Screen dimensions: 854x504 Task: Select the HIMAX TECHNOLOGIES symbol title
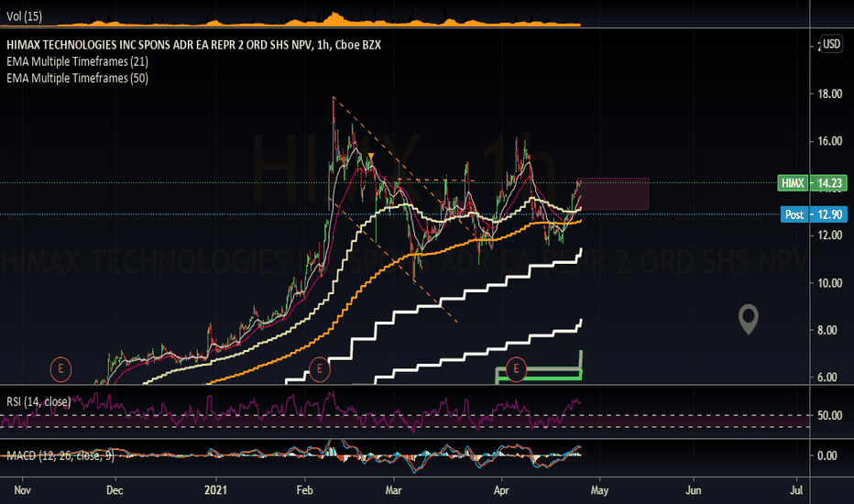(193, 45)
